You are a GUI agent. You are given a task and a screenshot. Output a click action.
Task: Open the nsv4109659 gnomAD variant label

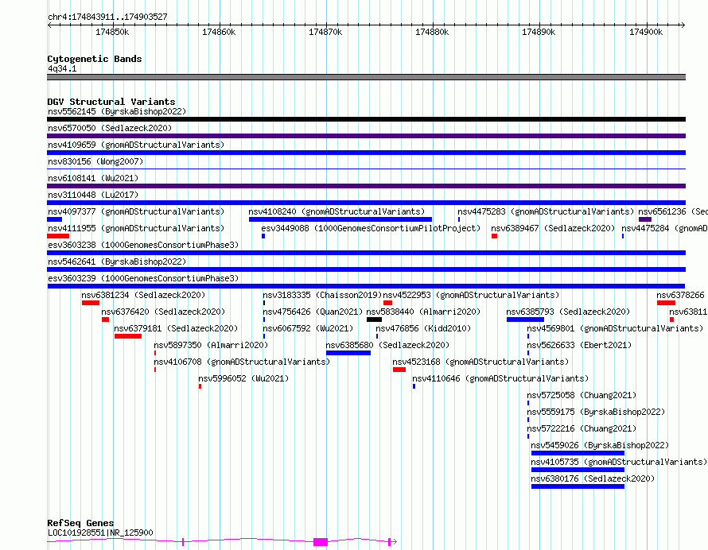(136, 145)
